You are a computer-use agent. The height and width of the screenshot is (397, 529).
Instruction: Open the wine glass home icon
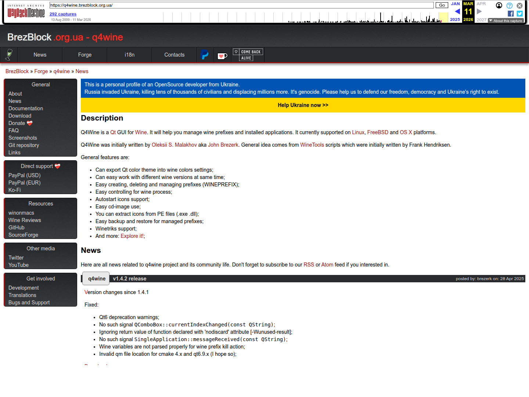click(x=9, y=55)
